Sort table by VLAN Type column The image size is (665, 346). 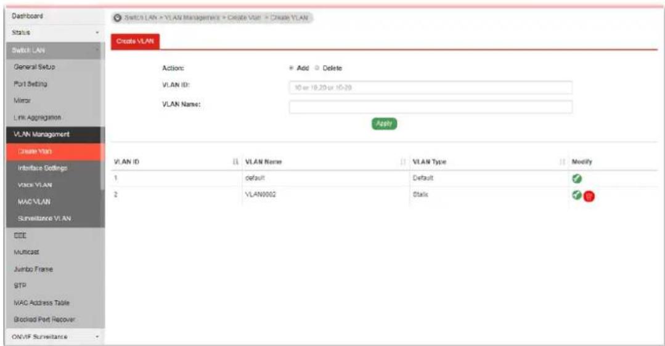pyautogui.click(x=562, y=162)
